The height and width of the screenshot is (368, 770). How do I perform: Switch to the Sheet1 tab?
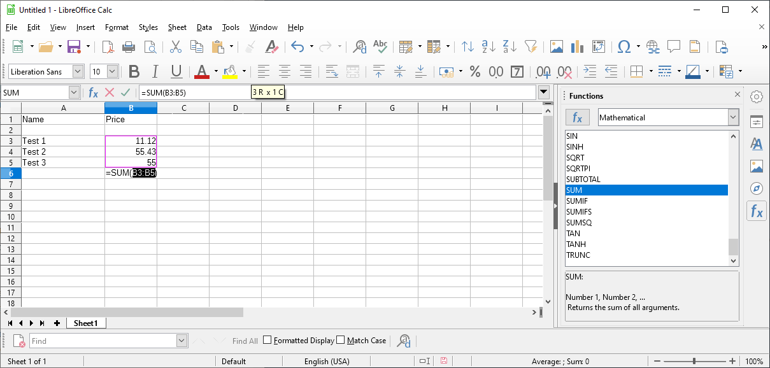86,323
